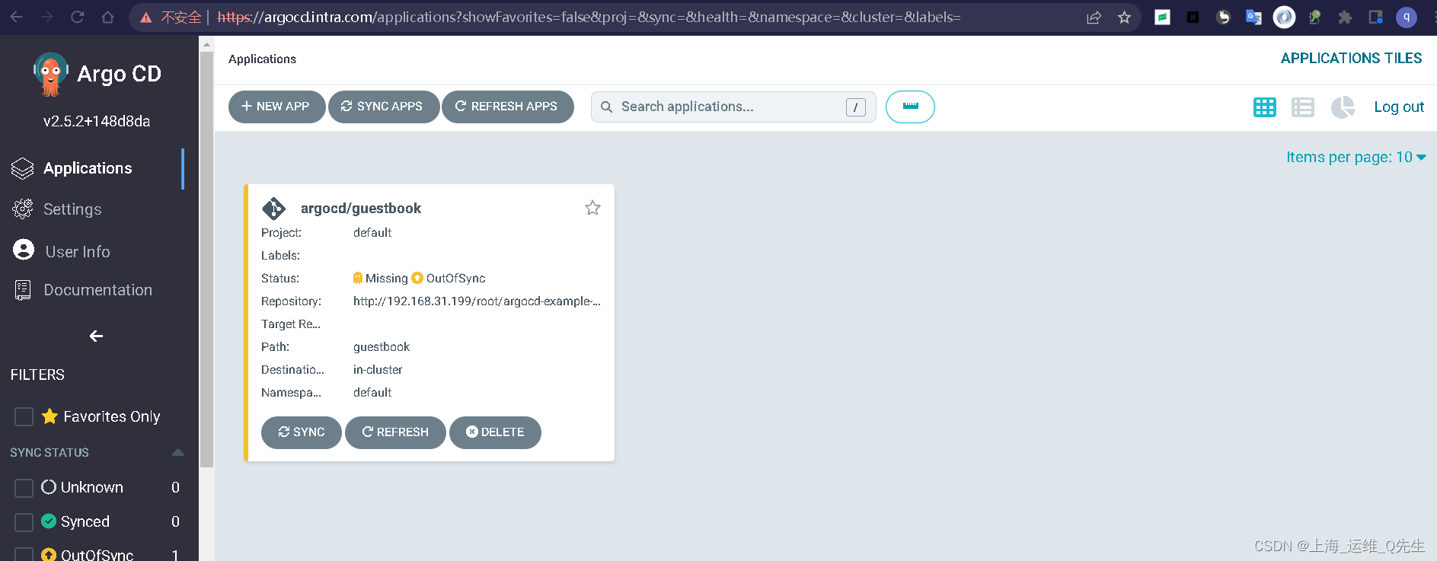The width and height of the screenshot is (1437, 561).
Task: Collapse the sidebar with the left arrow
Action: coord(96,336)
